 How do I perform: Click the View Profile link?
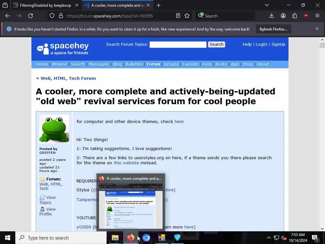coord(48,211)
